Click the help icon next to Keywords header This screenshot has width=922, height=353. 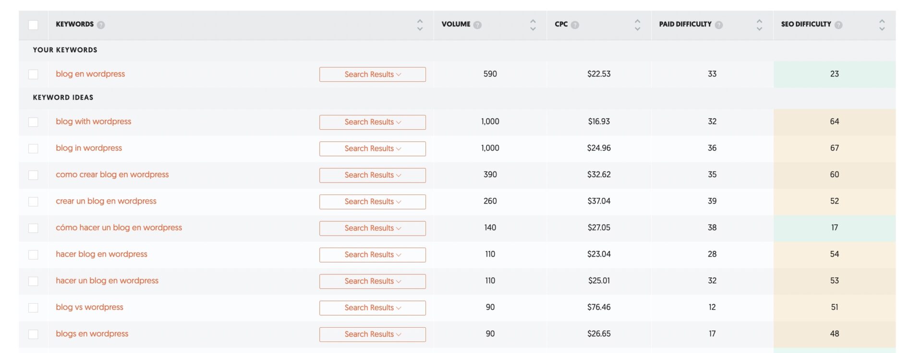[x=101, y=25]
